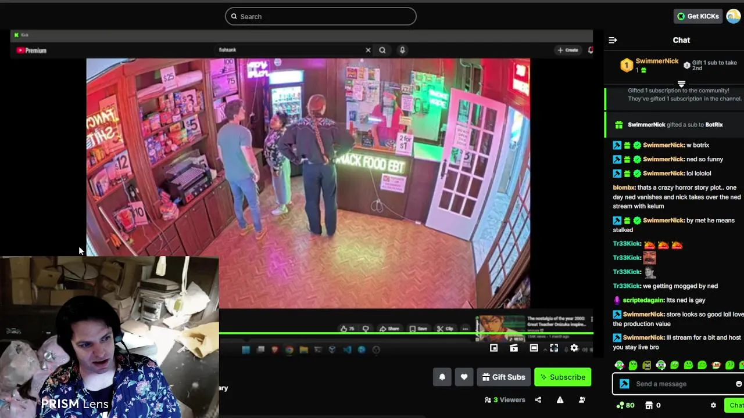This screenshot has width=744, height=418.
Task: Open the recommended video's three-dot menu
Action: tap(591, 319)
